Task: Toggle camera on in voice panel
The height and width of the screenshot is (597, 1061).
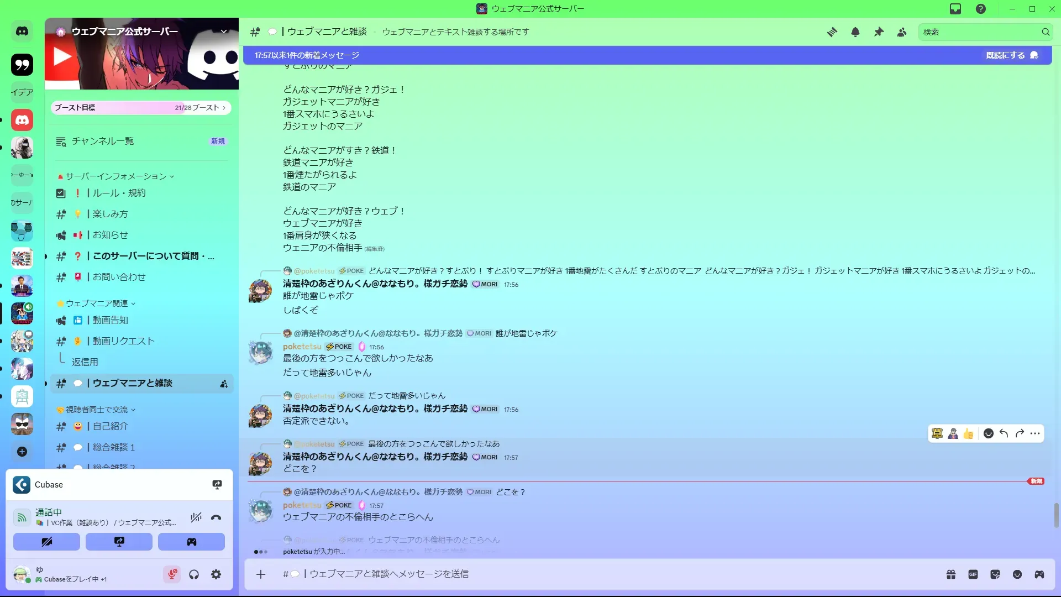Action: [46, 542]
